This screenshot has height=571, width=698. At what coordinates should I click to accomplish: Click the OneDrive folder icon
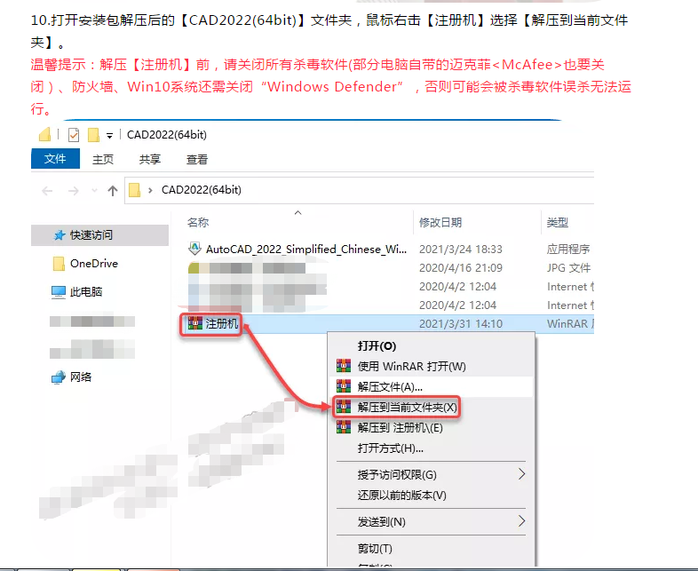pos(59,264)
